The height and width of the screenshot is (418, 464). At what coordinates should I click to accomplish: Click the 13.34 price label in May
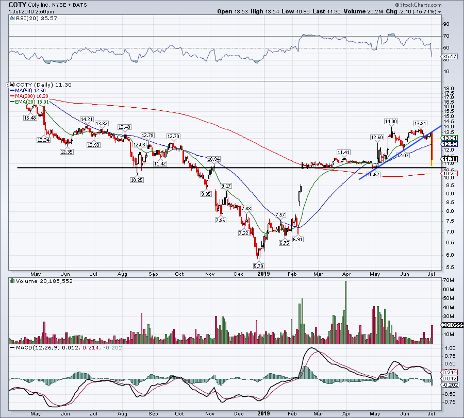tap(43, 140)
